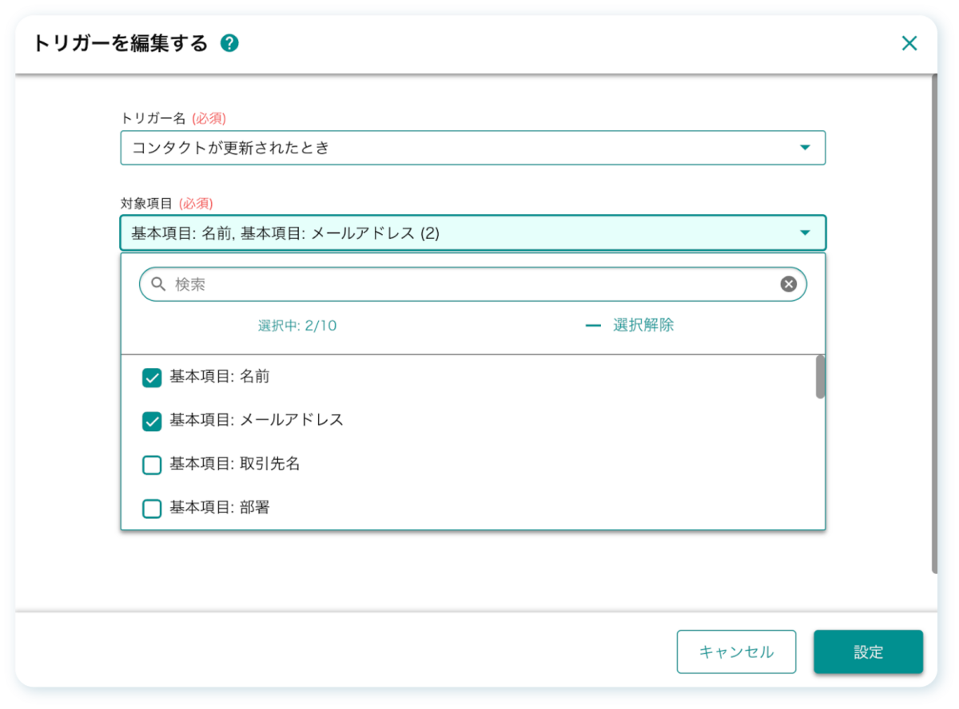Click the option list scrollbar thumb

click(820, 377)
